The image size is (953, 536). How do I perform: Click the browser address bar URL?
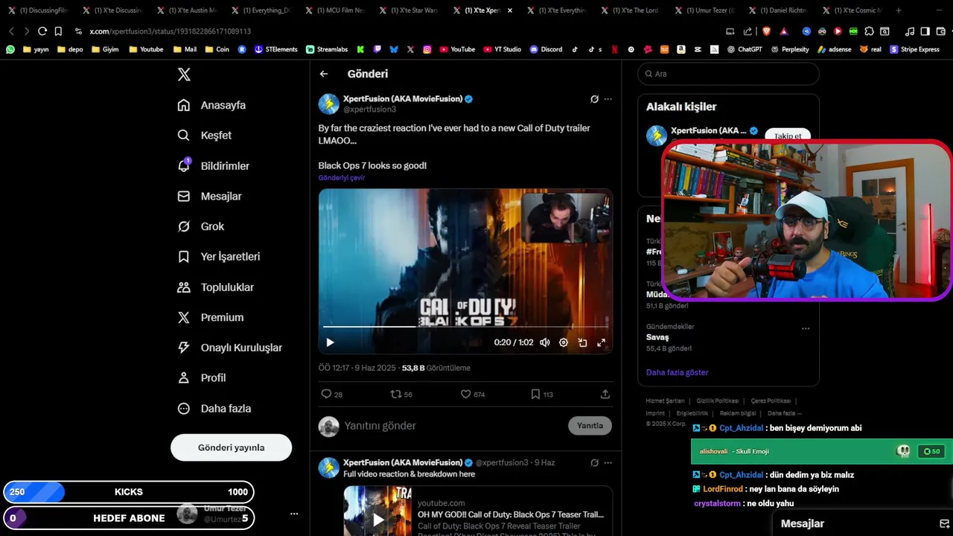(x=170, y=31)
